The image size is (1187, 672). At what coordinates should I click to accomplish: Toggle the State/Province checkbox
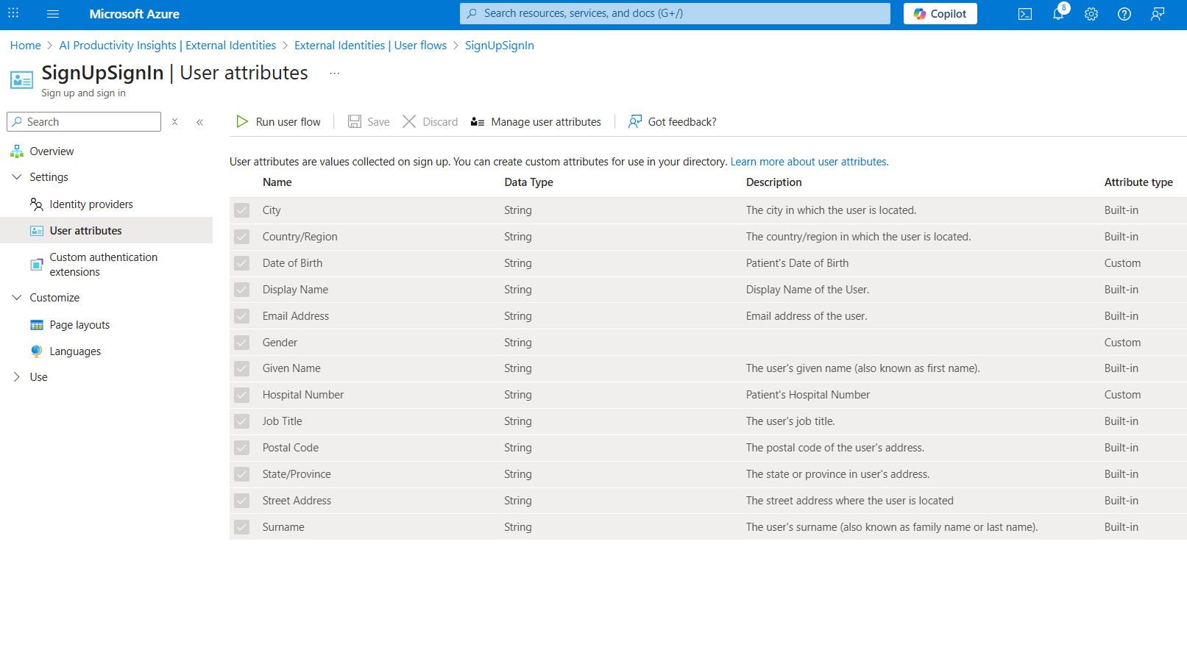click(242, 474)
